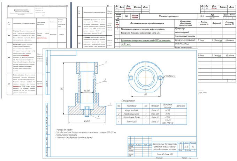Select the 'Подача (S)' column header
This screenshot has height=161, width=237.
(x=217, y=23)
